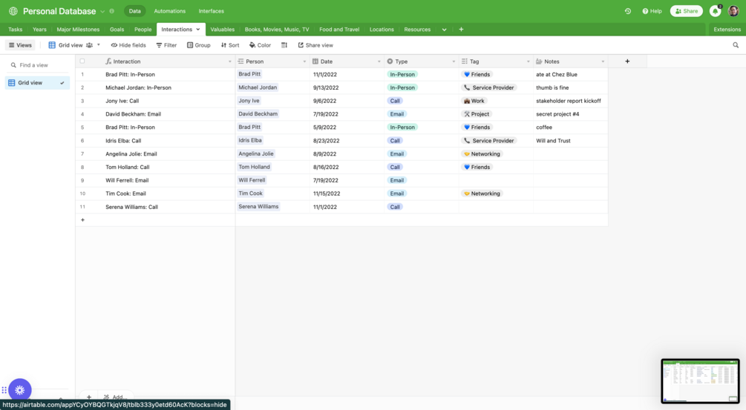Expand the Personal Database name dropdown
Image resolution: width=746 pixels, height=410 pixels.
pyautogui.click(x=102, y=11)
